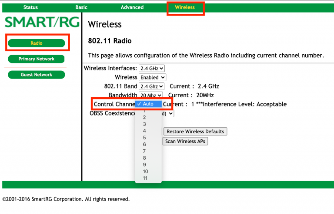Select the Wireless tab
This screenshot has width=334, height=214.
[x=185, y=7]
